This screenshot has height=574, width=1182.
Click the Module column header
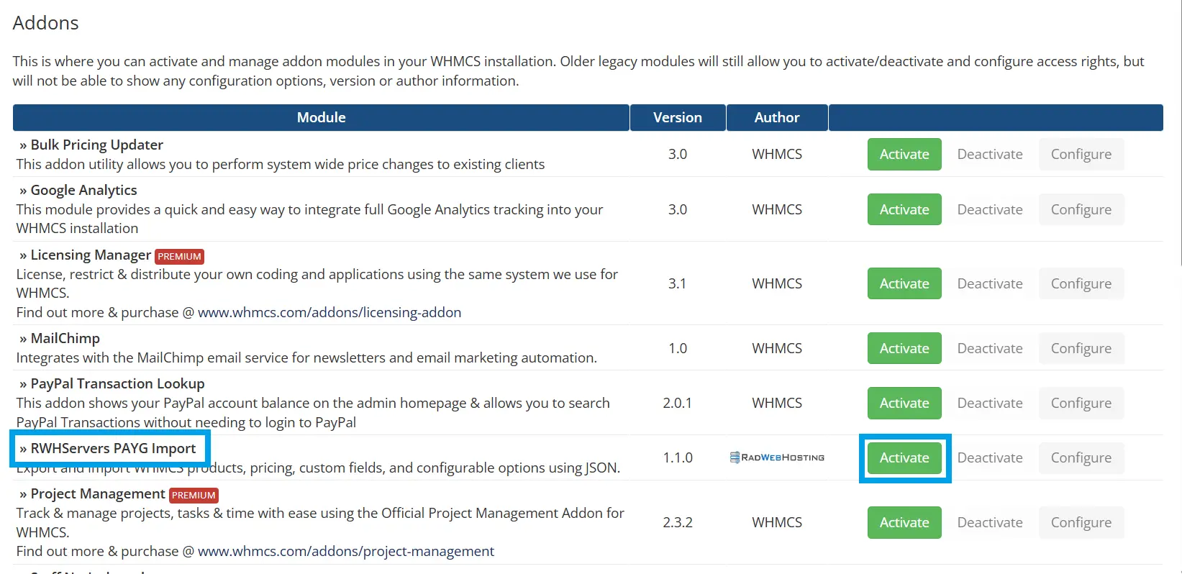pyautogui.click(x=322, y=117)
